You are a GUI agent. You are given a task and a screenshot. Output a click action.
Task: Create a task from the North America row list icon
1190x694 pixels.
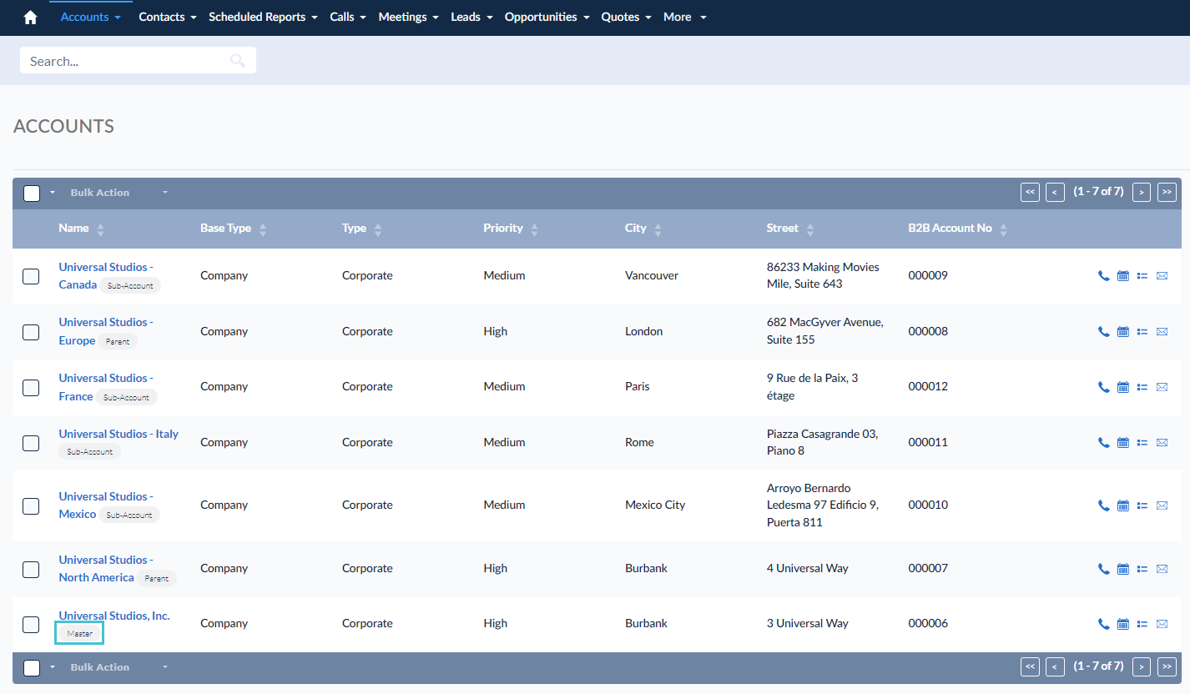1142,569
